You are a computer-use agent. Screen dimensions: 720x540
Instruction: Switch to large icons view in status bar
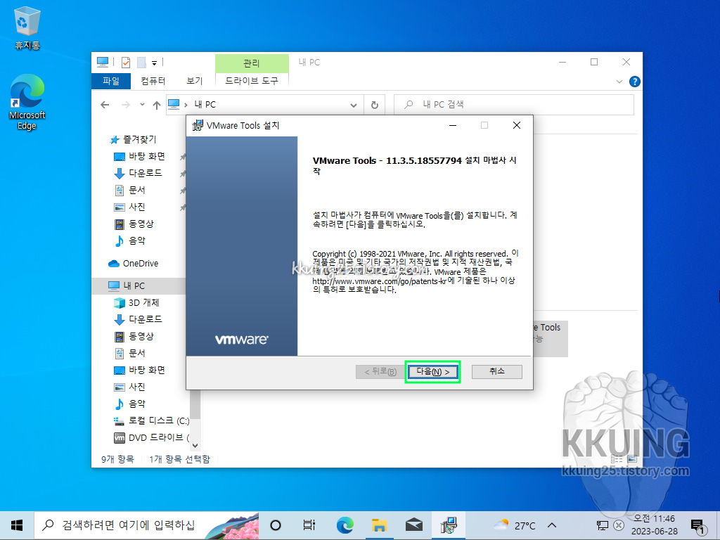point(632,458)
